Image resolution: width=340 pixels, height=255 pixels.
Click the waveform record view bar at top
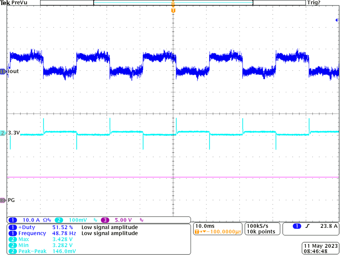point(173,3)
